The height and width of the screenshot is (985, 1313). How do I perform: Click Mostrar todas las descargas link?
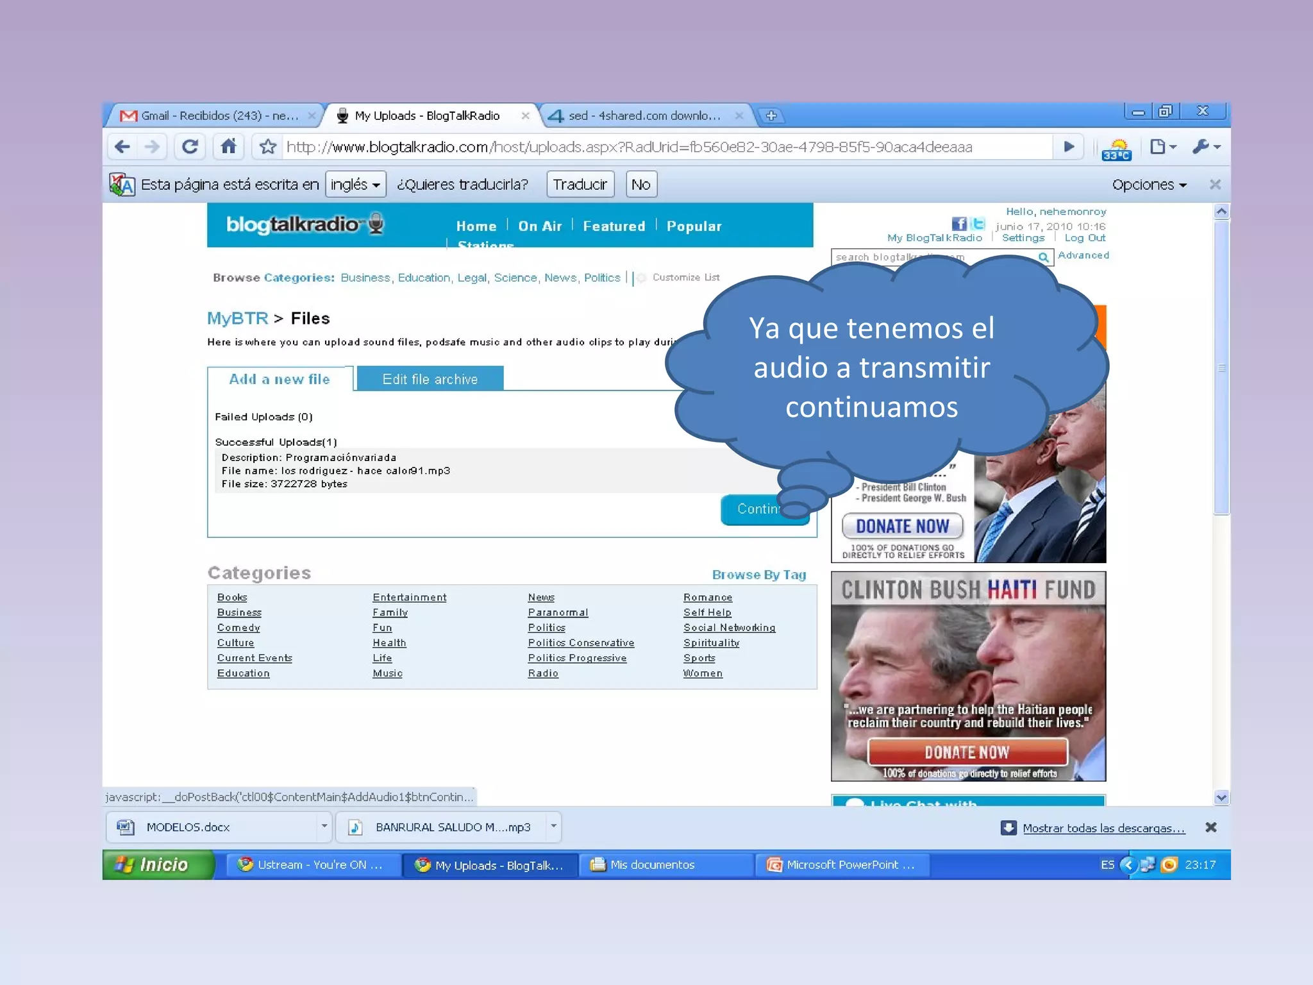pos(1103,828)
